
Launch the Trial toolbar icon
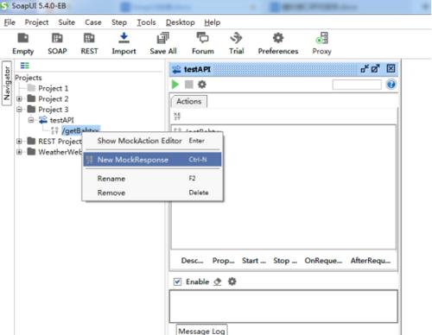(237, 44)
